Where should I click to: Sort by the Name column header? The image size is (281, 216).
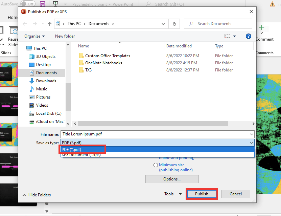tap(84, 46)
